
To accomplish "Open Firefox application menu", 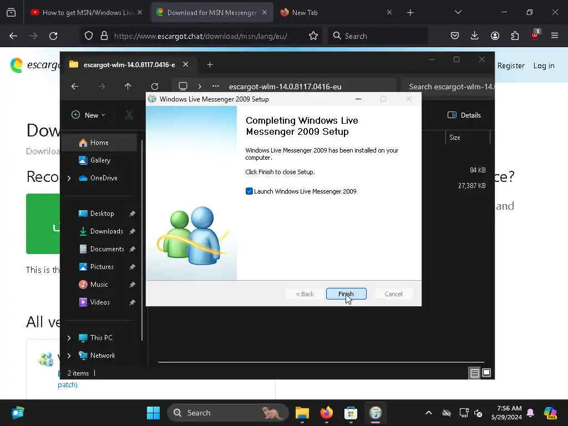I will click(555, 35).
